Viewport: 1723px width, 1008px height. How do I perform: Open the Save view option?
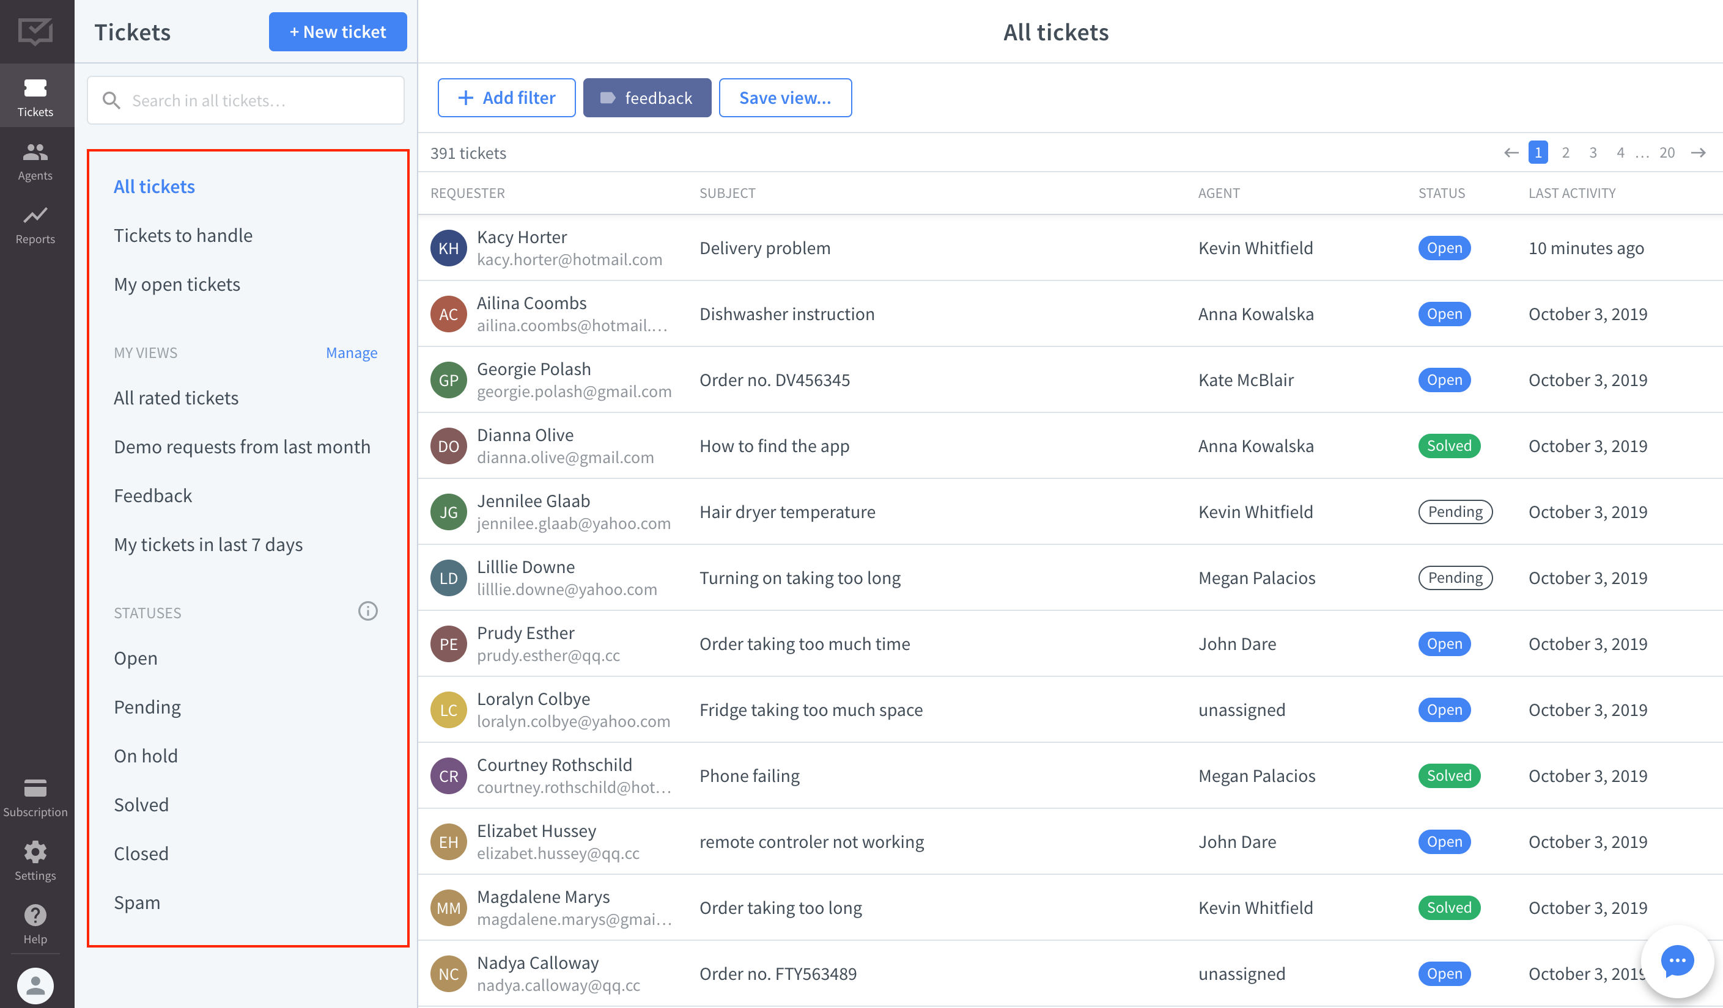(x=785, y=98)
